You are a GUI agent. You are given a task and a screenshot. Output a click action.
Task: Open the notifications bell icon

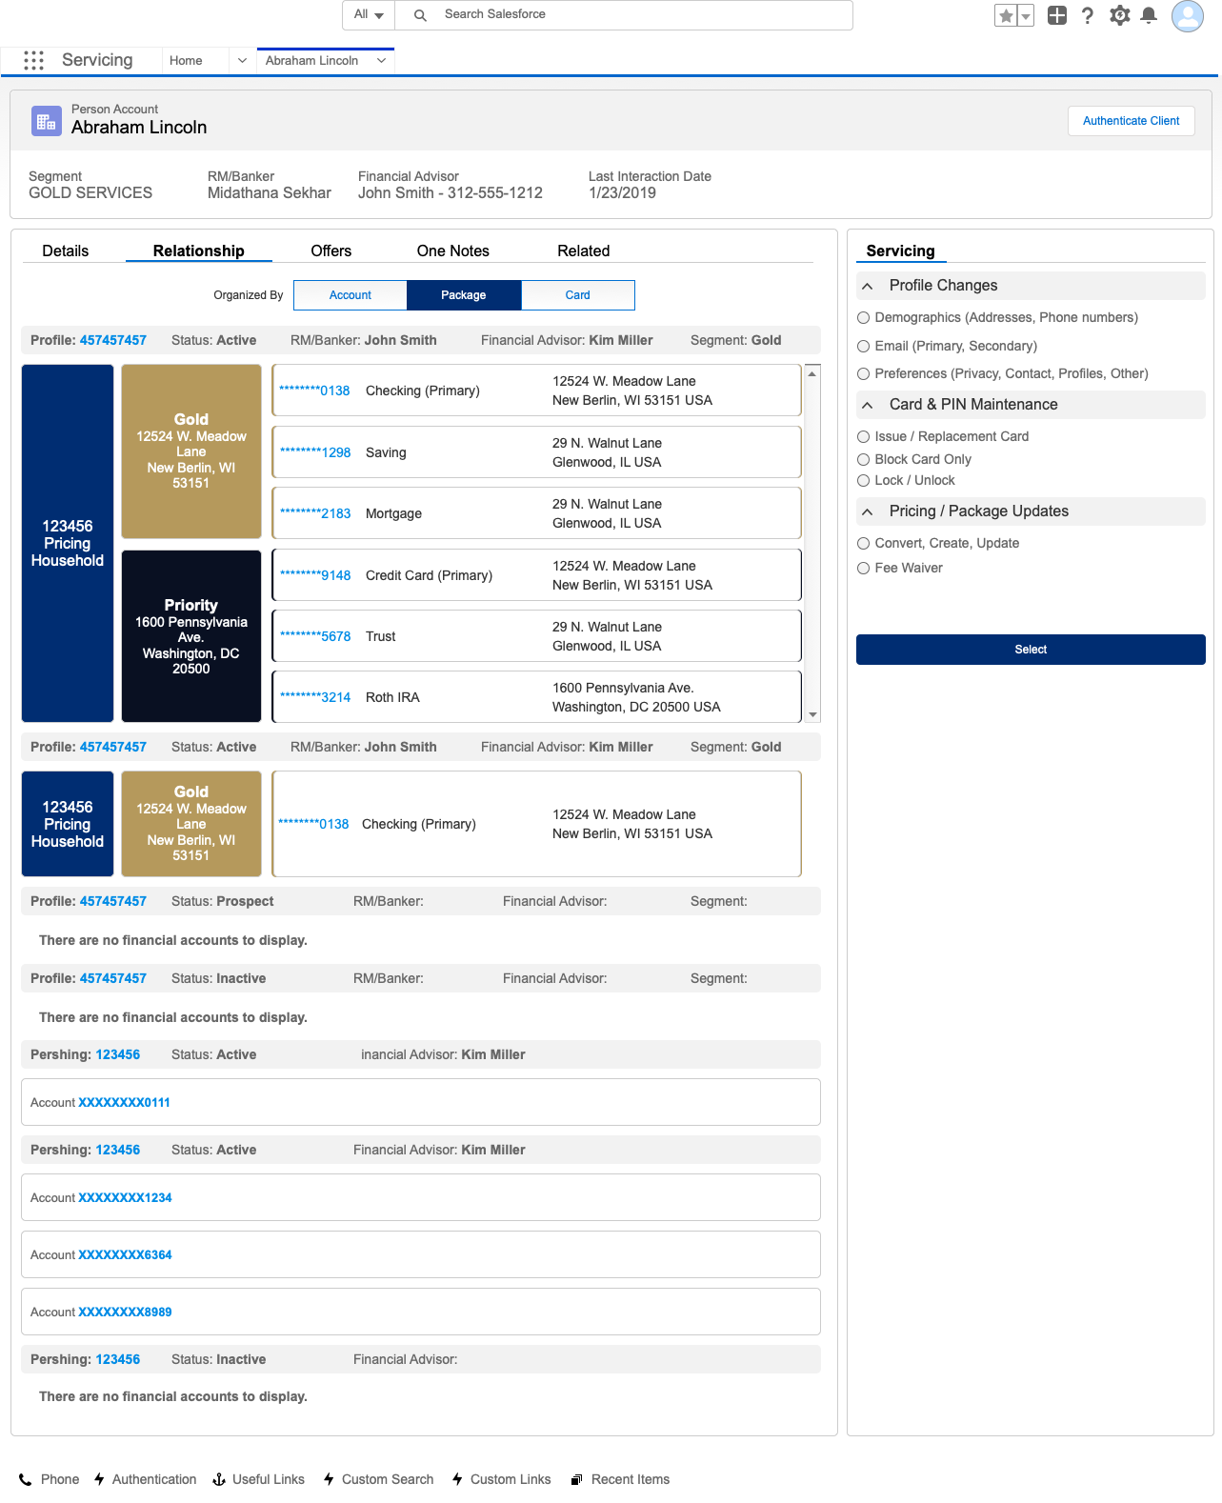[1149, 15]
